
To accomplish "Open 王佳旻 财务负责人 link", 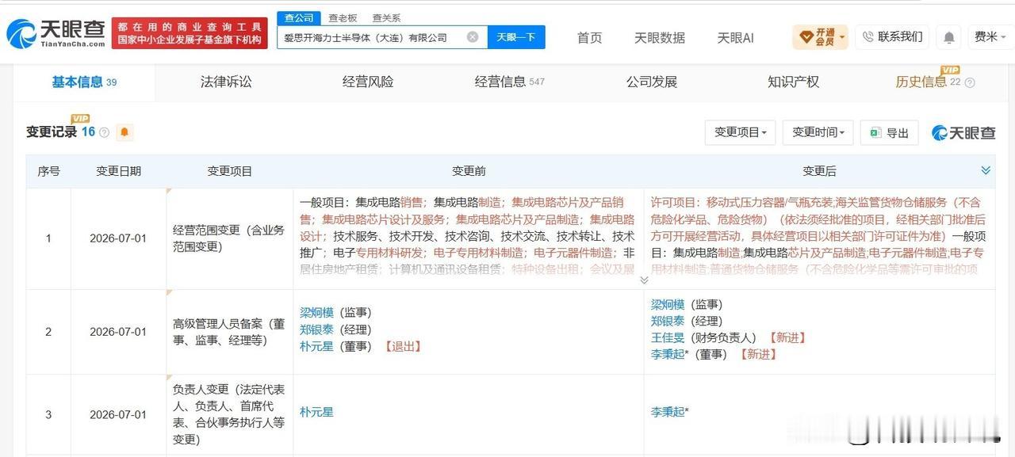I will tap(668, 337).
